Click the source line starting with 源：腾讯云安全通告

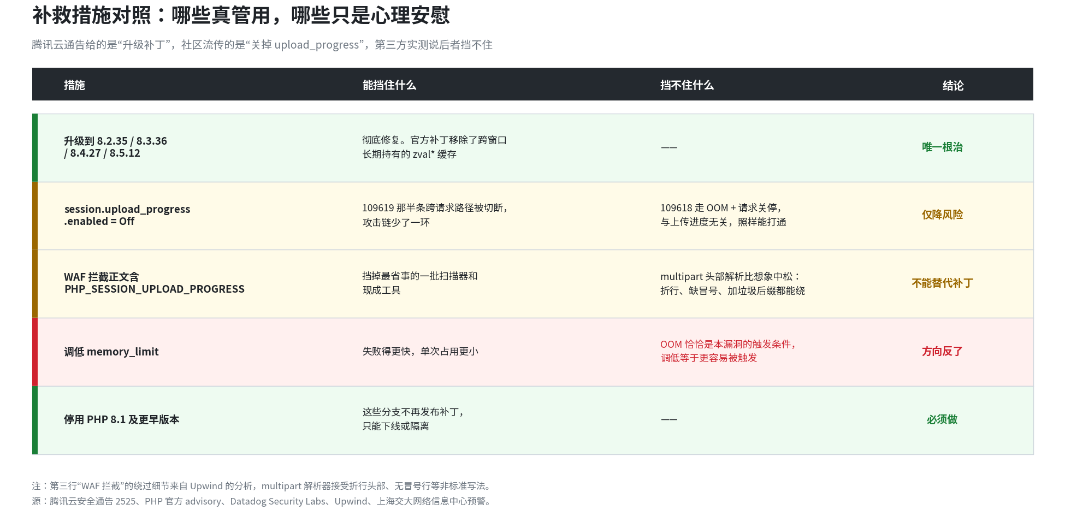point(263,501)
